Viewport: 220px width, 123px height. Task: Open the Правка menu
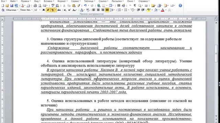pyautogui.click(x=26, y=1)
